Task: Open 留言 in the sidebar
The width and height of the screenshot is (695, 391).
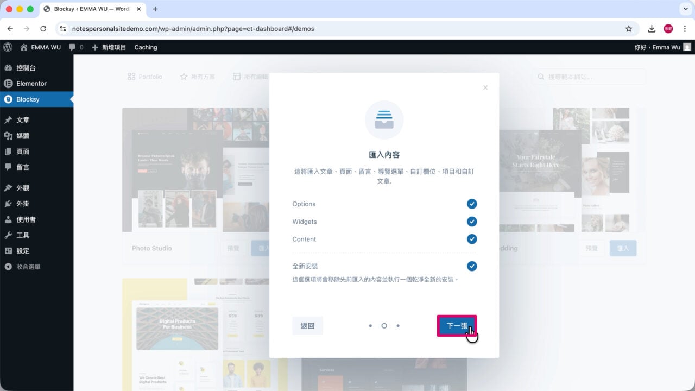Action: point(36,167)
